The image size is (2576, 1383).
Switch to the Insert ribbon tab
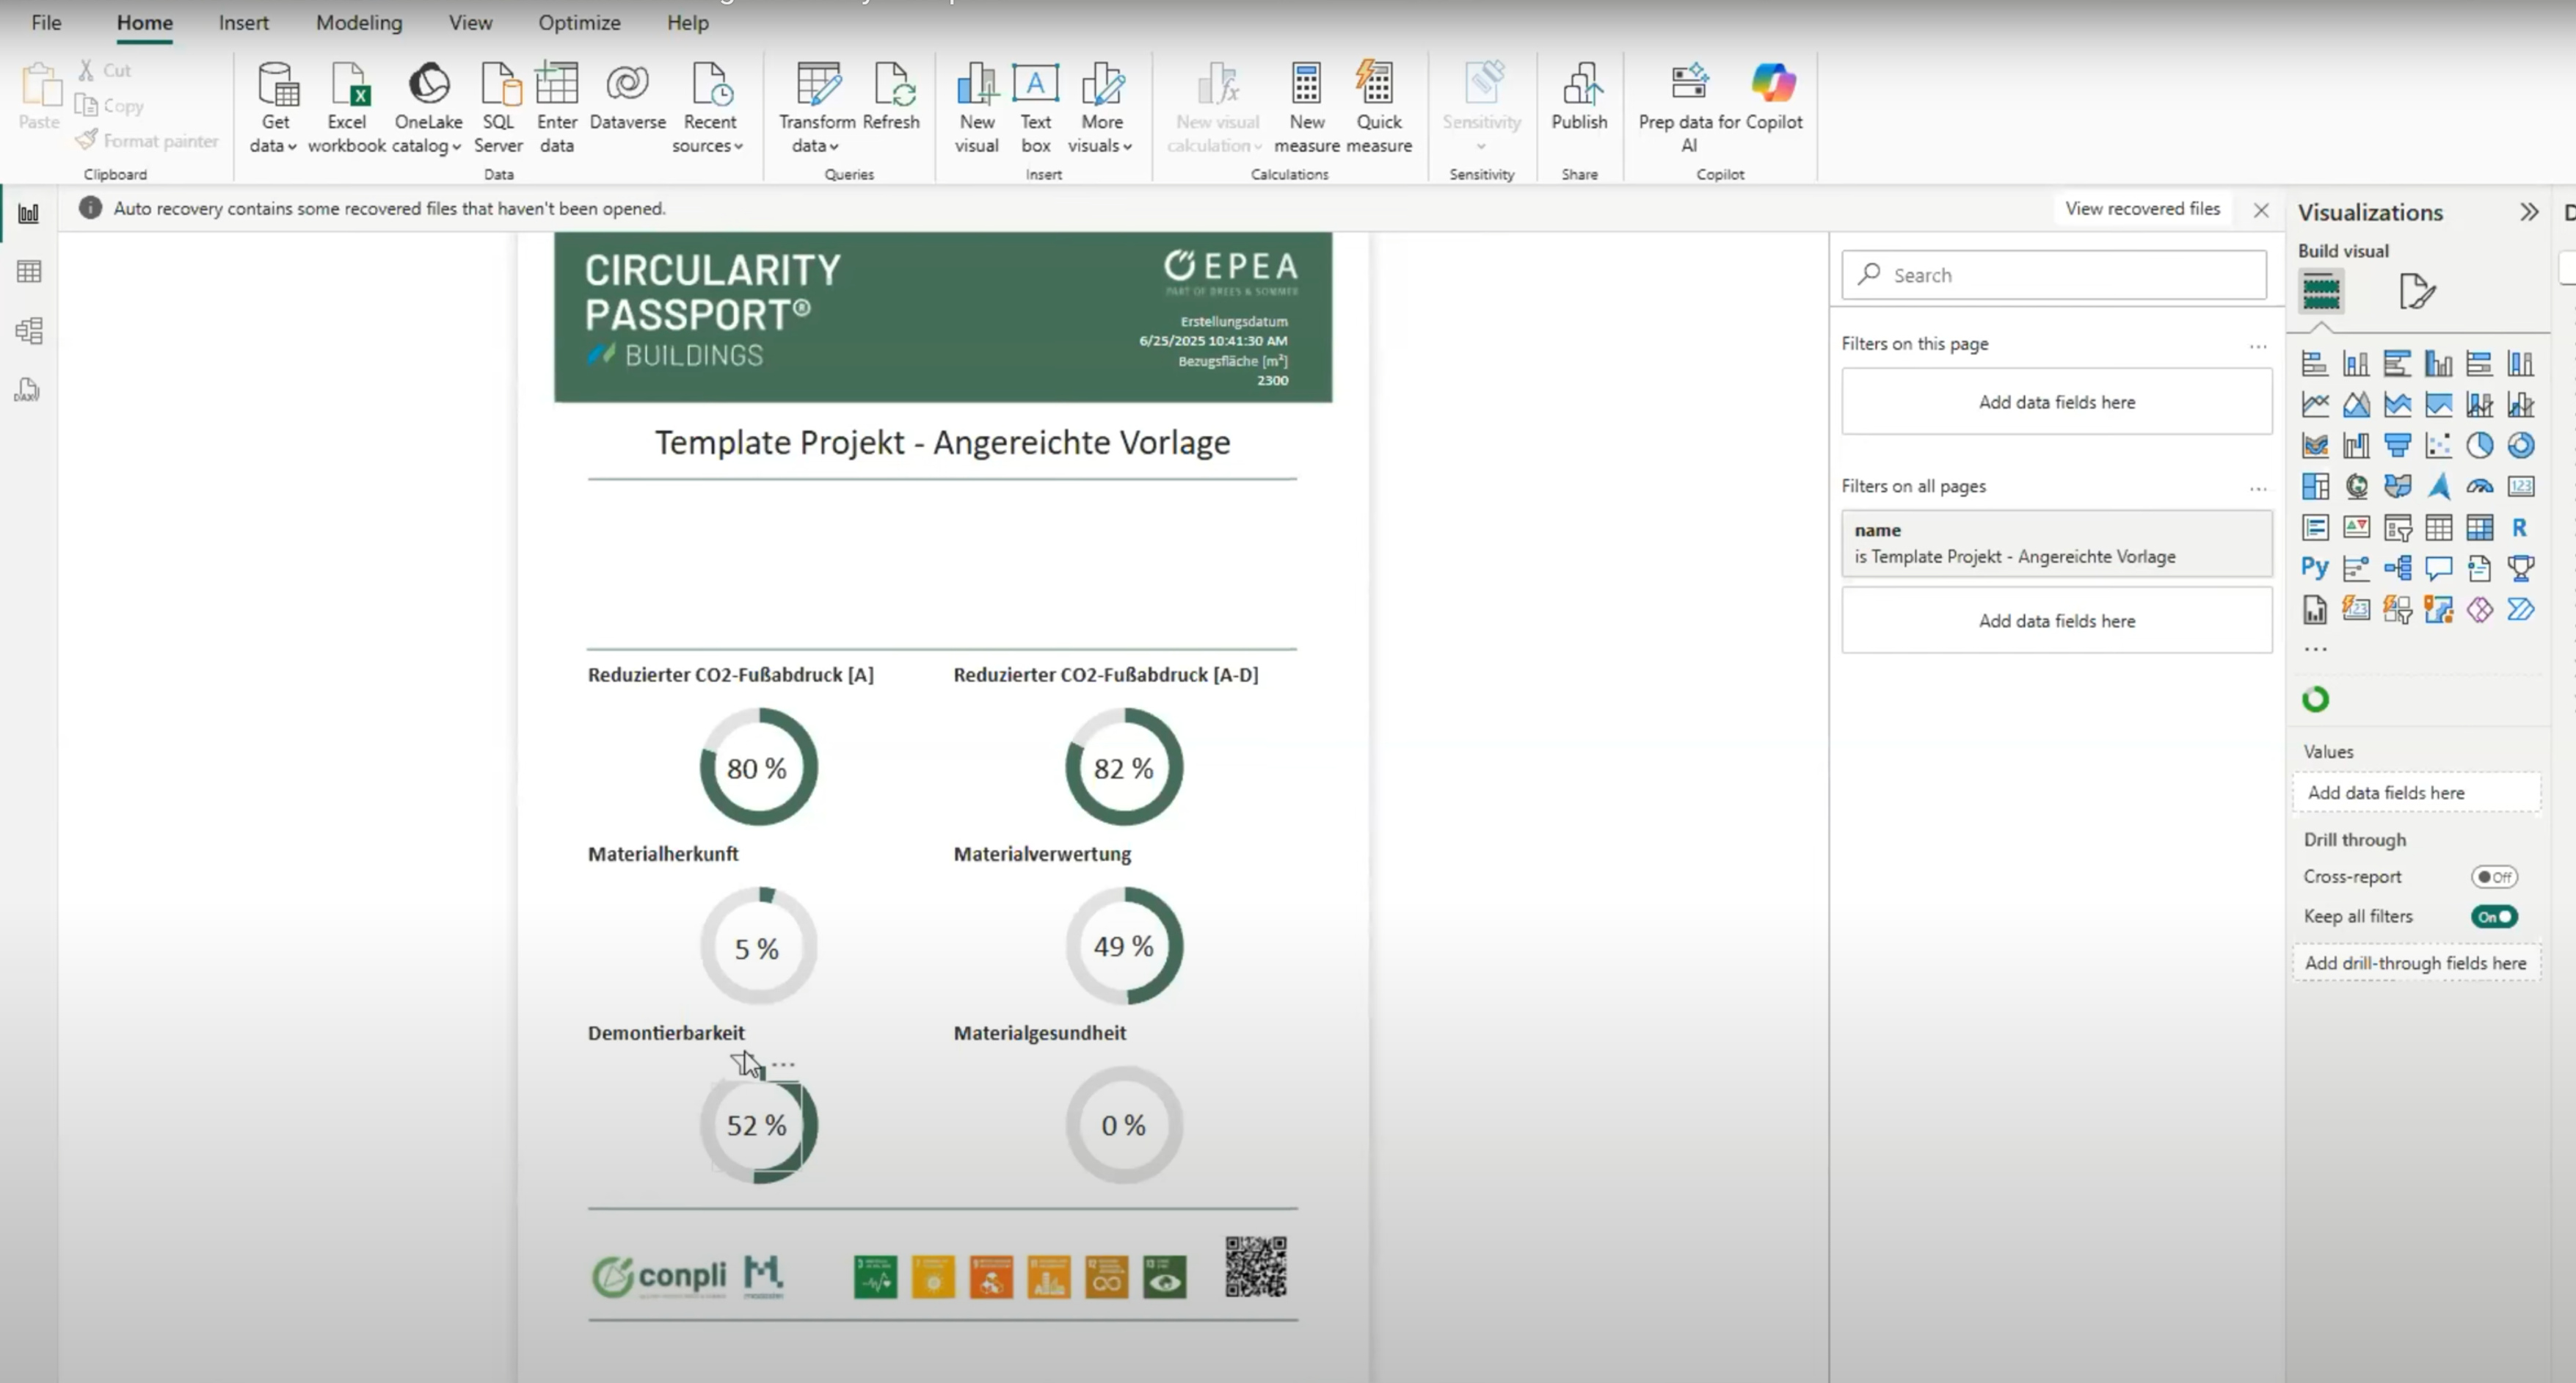click(x=244, y=22)
